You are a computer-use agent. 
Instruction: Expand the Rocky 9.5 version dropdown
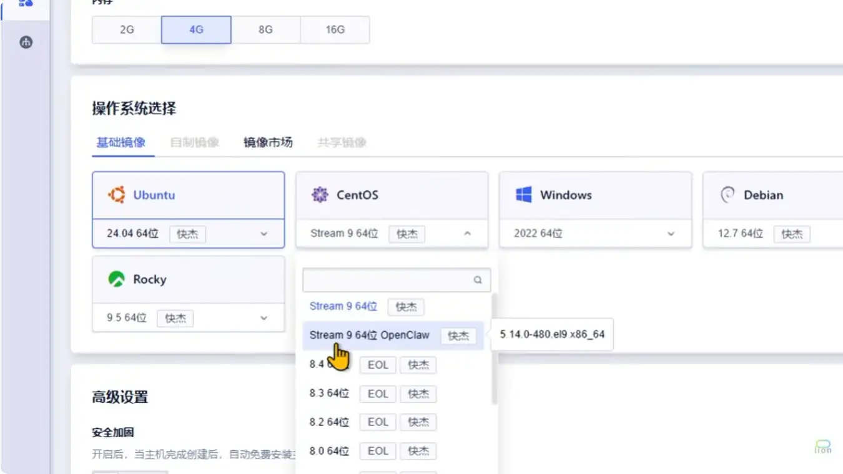click(x=264, y=318)
